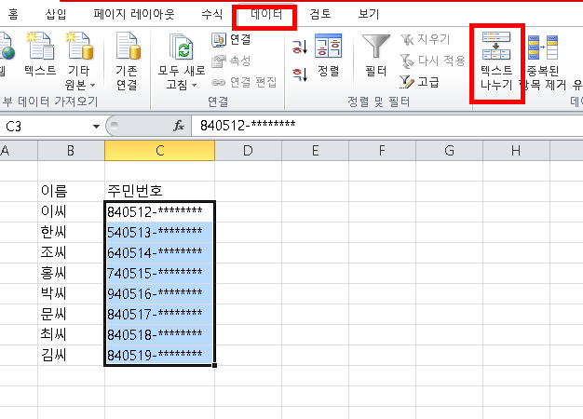Click cell with 840519-********

[x=159, y=355]
